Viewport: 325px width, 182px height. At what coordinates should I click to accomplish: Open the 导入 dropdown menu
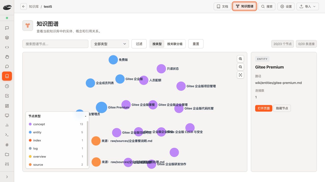[307, 7]
